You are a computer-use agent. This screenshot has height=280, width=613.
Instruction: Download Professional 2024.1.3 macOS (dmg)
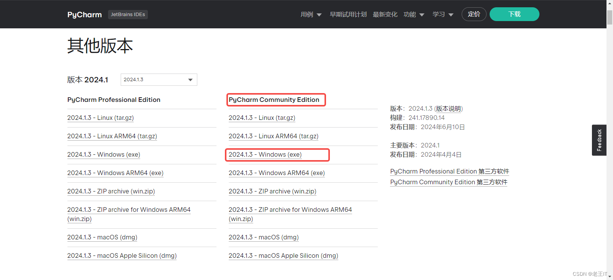tap(102, 237)
